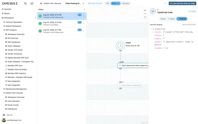Open the chat message icon
198x124 pixels.
32,4
